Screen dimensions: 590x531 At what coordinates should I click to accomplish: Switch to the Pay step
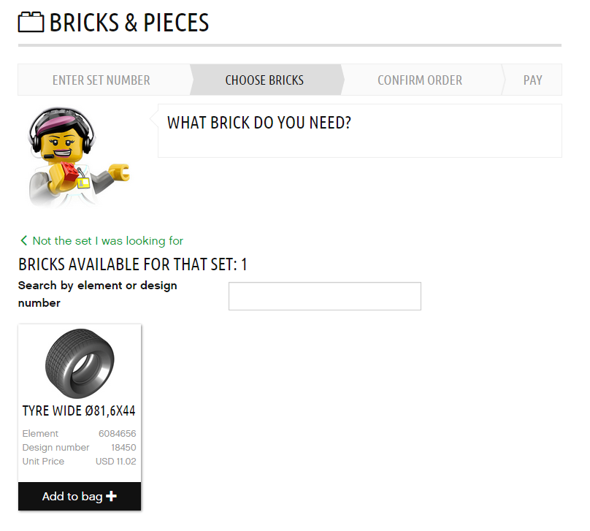[532, 80]
